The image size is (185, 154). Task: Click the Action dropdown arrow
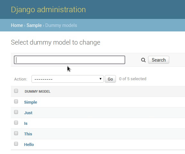tap(101, 79)
